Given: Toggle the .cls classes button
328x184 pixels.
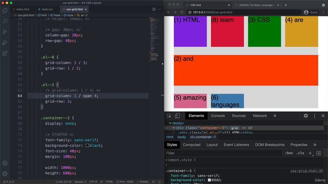Looking at the screenshot, I should tap(300, 153).
